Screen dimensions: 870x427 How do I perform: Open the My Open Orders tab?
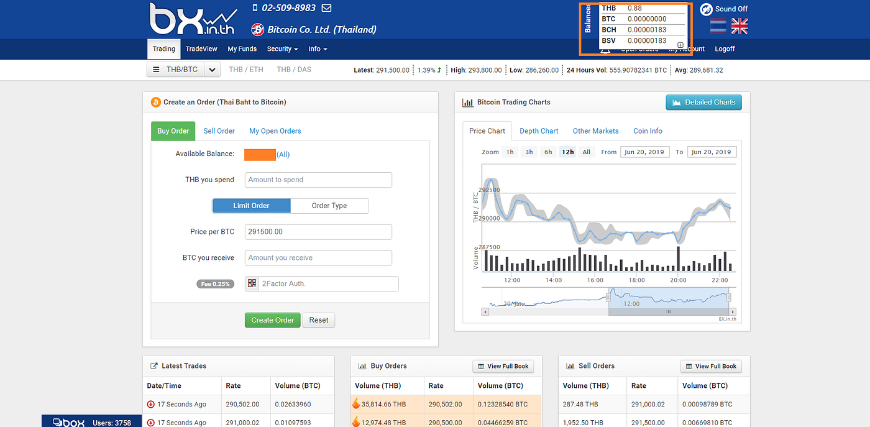[x=275, y=131]
